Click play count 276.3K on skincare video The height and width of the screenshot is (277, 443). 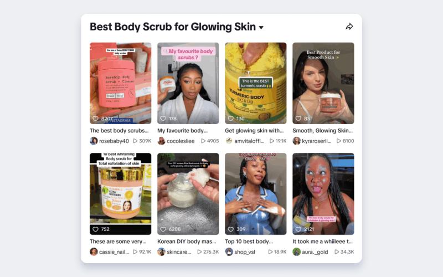coord(208,252)
